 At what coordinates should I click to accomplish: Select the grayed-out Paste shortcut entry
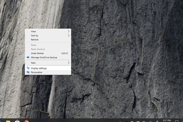[48, 49]
